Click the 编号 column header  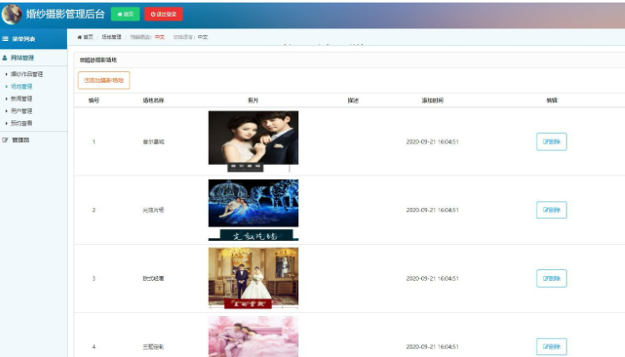click(94, 100)
